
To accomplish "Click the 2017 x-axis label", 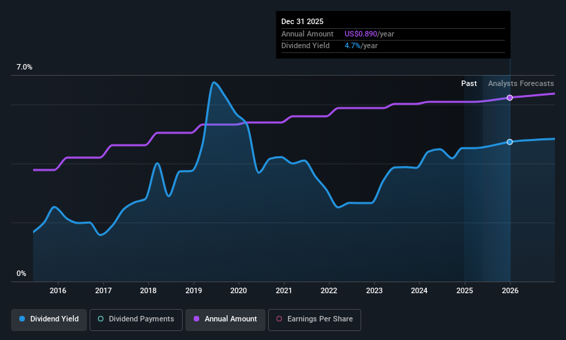I will 103,290.
